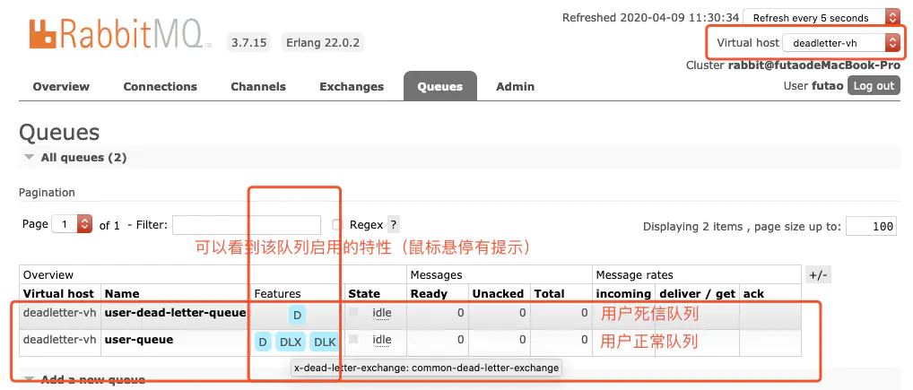913x390 pixels.
Task: Switch to the Exchanges tab
Action: coord(352,87)
